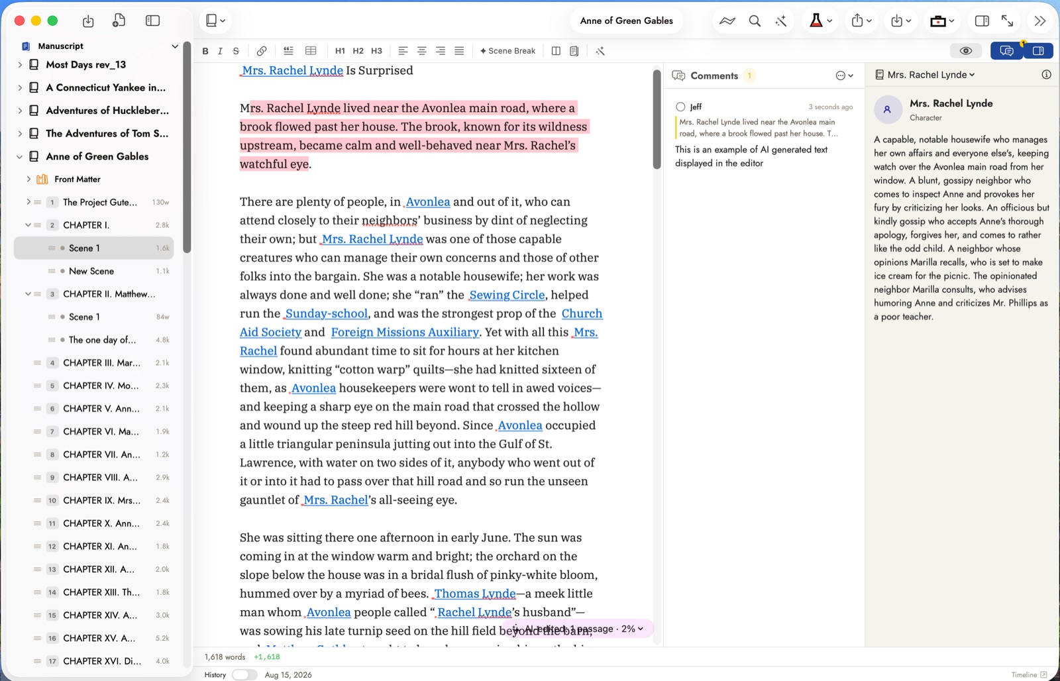The width and height of the screenshot is (1060, 681).
Task: Click the split editor columns icon
Action: click(556, 51)
